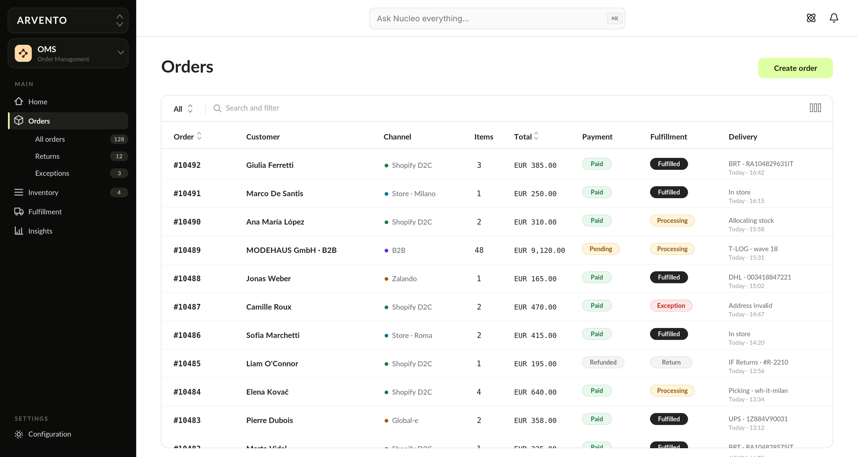Click Processing badge on Ana María López order
The image size is (858, 457).
click(x=672, y=220)
